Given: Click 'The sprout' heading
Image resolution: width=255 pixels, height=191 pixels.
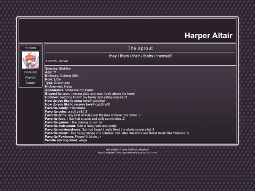Looking at the screenshot, I should 140,48.
